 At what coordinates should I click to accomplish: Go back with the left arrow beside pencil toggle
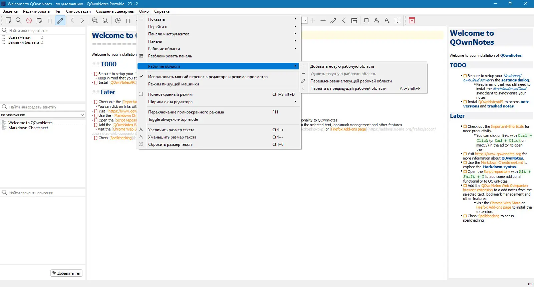(72, 20)
